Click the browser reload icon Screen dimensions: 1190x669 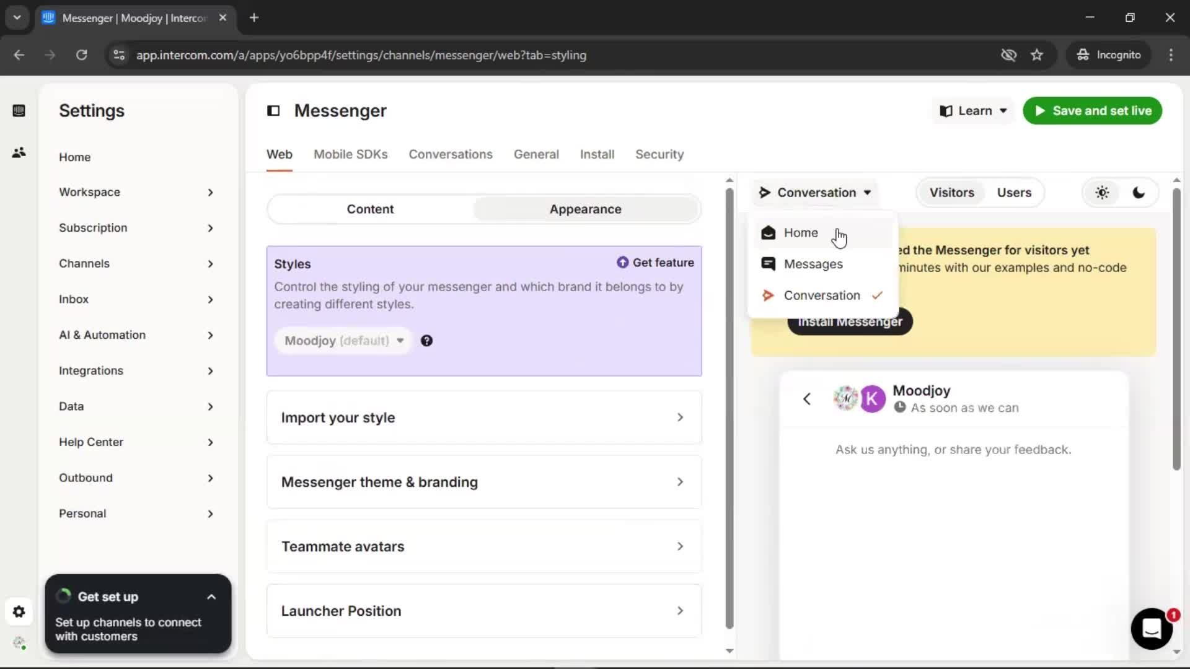point(81,55)
